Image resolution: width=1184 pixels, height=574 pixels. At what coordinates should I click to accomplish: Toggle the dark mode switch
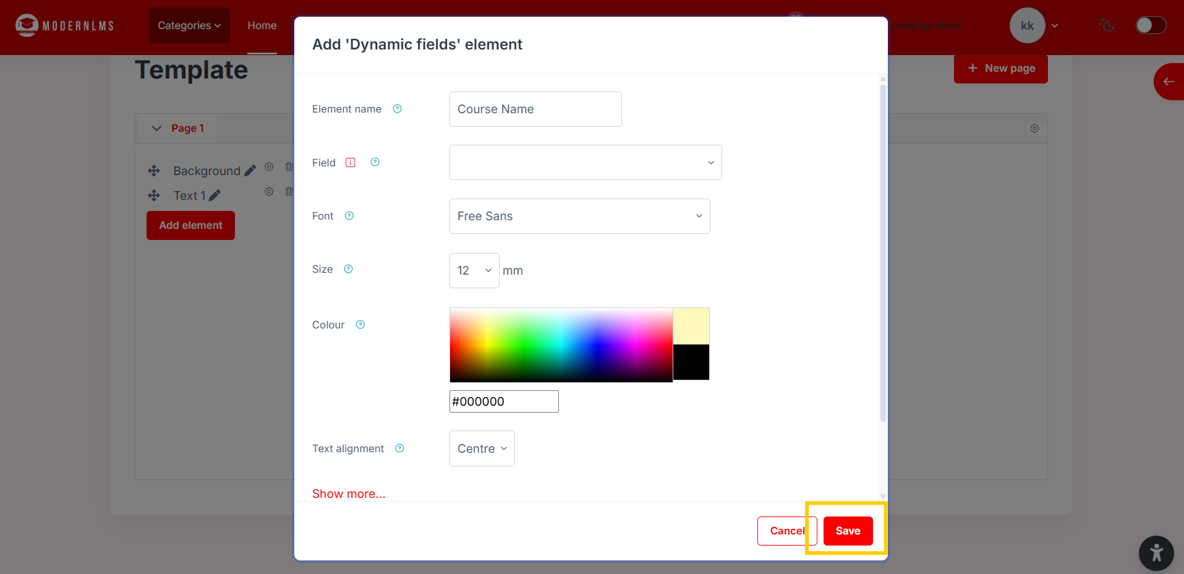point(1151,25)
